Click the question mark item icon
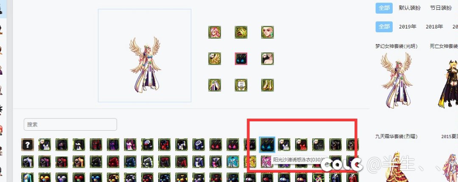This screenshot has width=458, height=182. point(28,145)
